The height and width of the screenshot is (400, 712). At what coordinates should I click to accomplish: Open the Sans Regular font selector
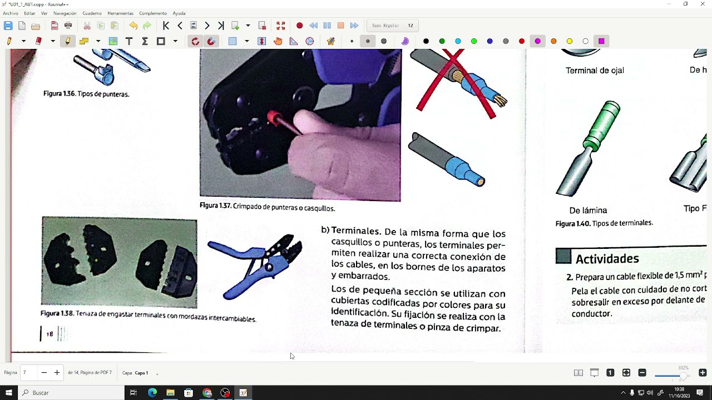[393, 26]
